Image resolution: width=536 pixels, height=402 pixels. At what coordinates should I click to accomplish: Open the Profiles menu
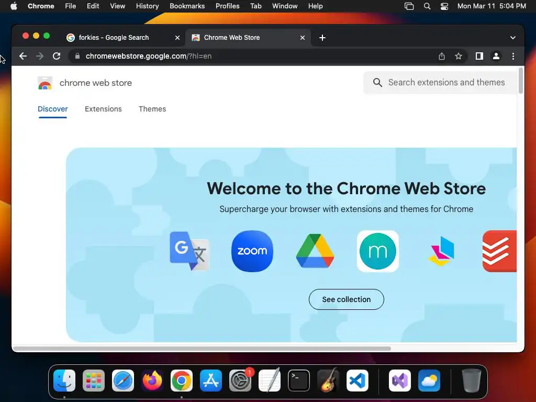227,6
